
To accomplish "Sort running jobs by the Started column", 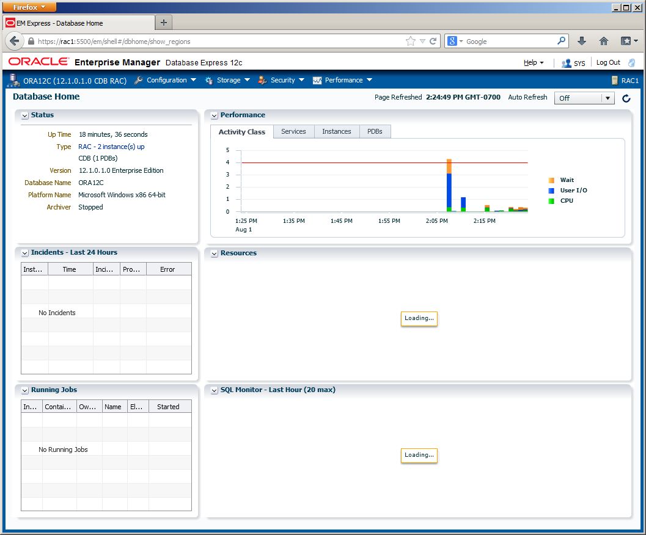I will click(170, 407).
